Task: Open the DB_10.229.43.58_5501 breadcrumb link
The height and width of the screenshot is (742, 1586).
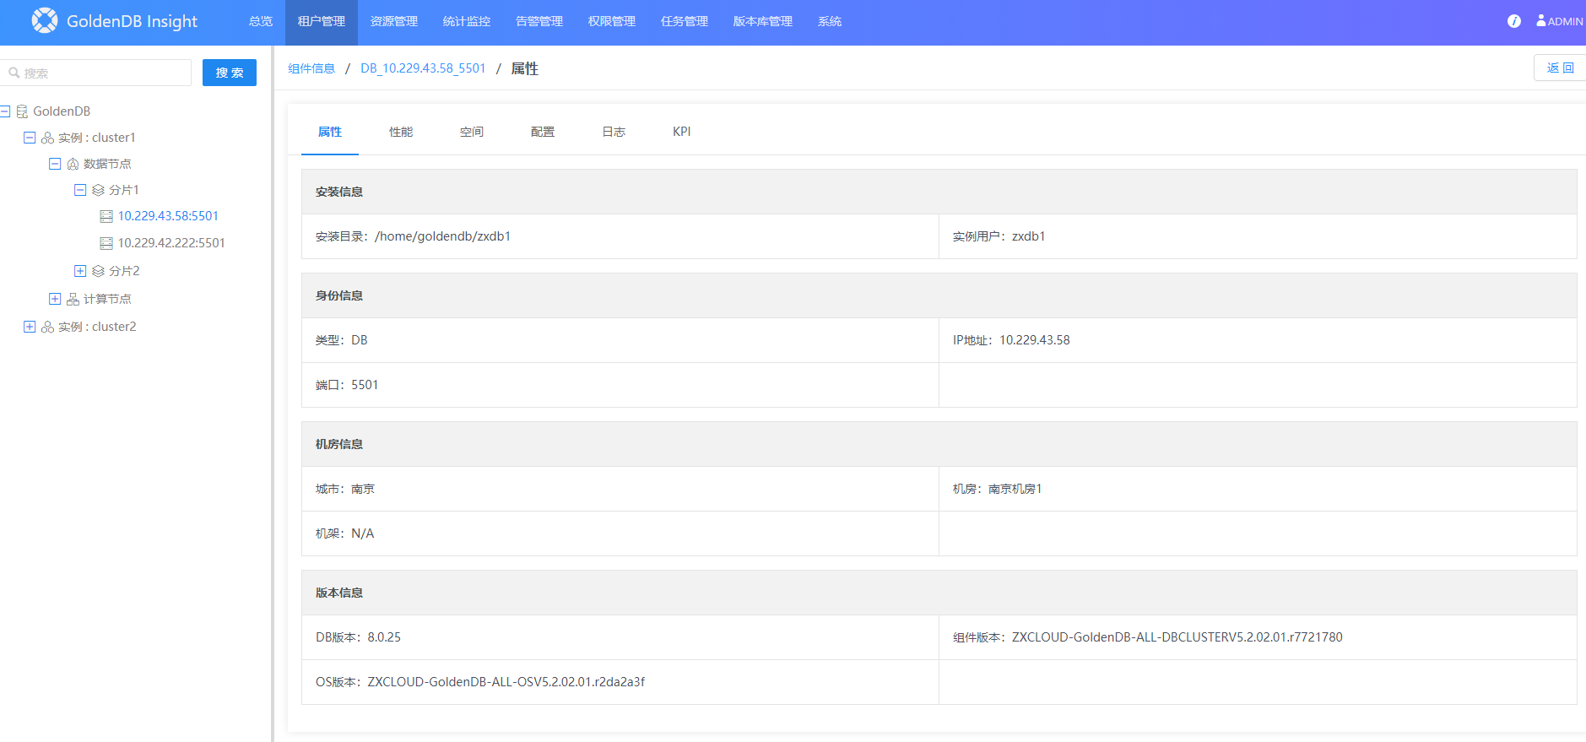Action: click(x=423, y=68)
